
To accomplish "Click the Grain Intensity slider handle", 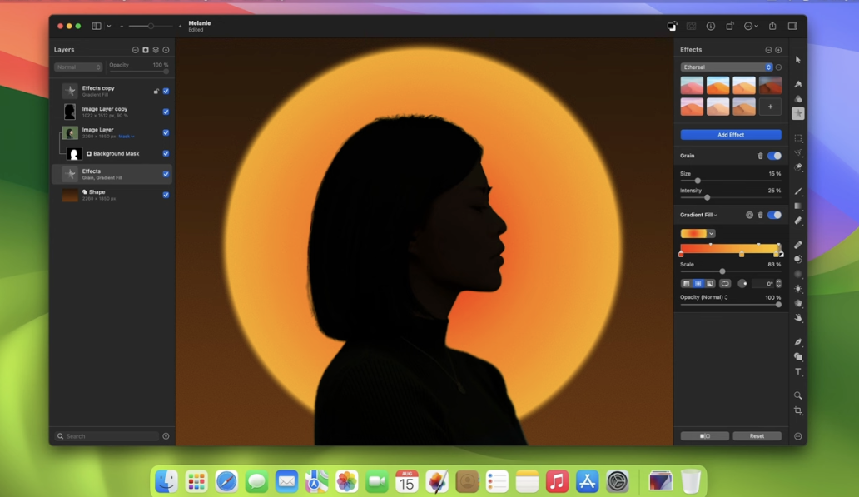I will click(x=708, y=198).
